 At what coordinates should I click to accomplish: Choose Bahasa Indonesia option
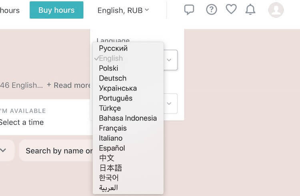tap(128, 118)
